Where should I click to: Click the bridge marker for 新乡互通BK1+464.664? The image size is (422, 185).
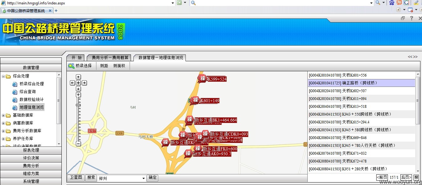click(190, 120)
